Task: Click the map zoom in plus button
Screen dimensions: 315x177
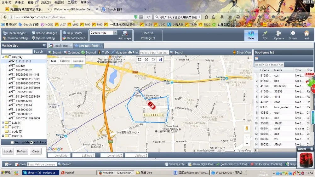Action: coord(247,137)
